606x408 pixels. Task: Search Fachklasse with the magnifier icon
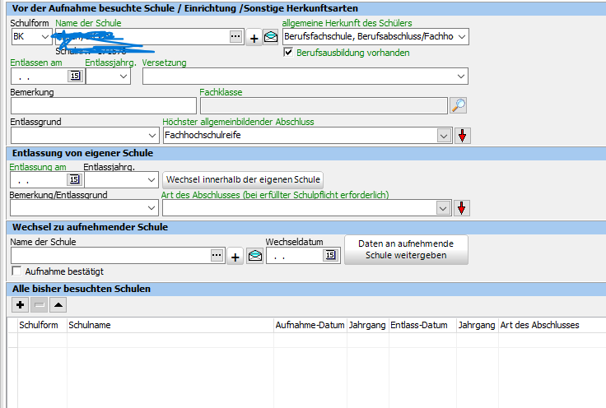[x=459, y=105]
